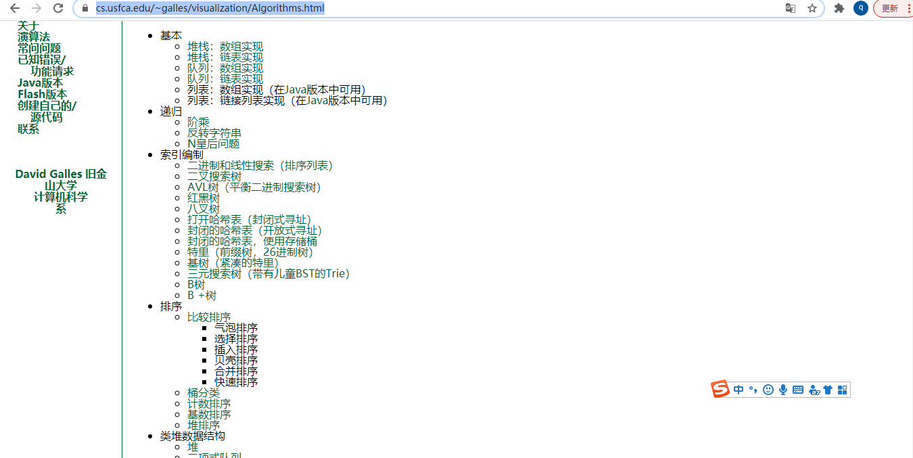Open Google Translate icon in address bar

791,8
